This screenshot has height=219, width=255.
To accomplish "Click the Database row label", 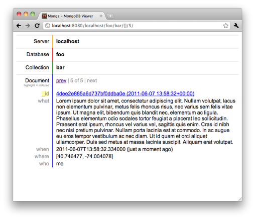I will 38,54.
